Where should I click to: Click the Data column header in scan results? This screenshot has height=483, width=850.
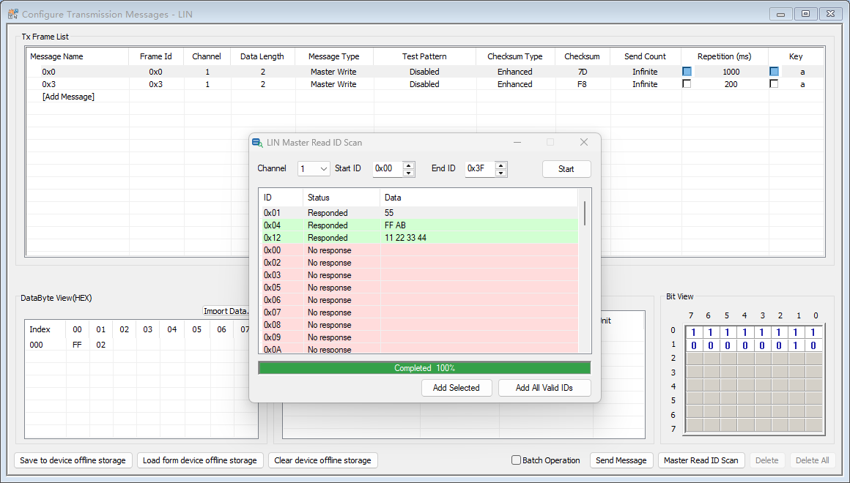(479, 198)
